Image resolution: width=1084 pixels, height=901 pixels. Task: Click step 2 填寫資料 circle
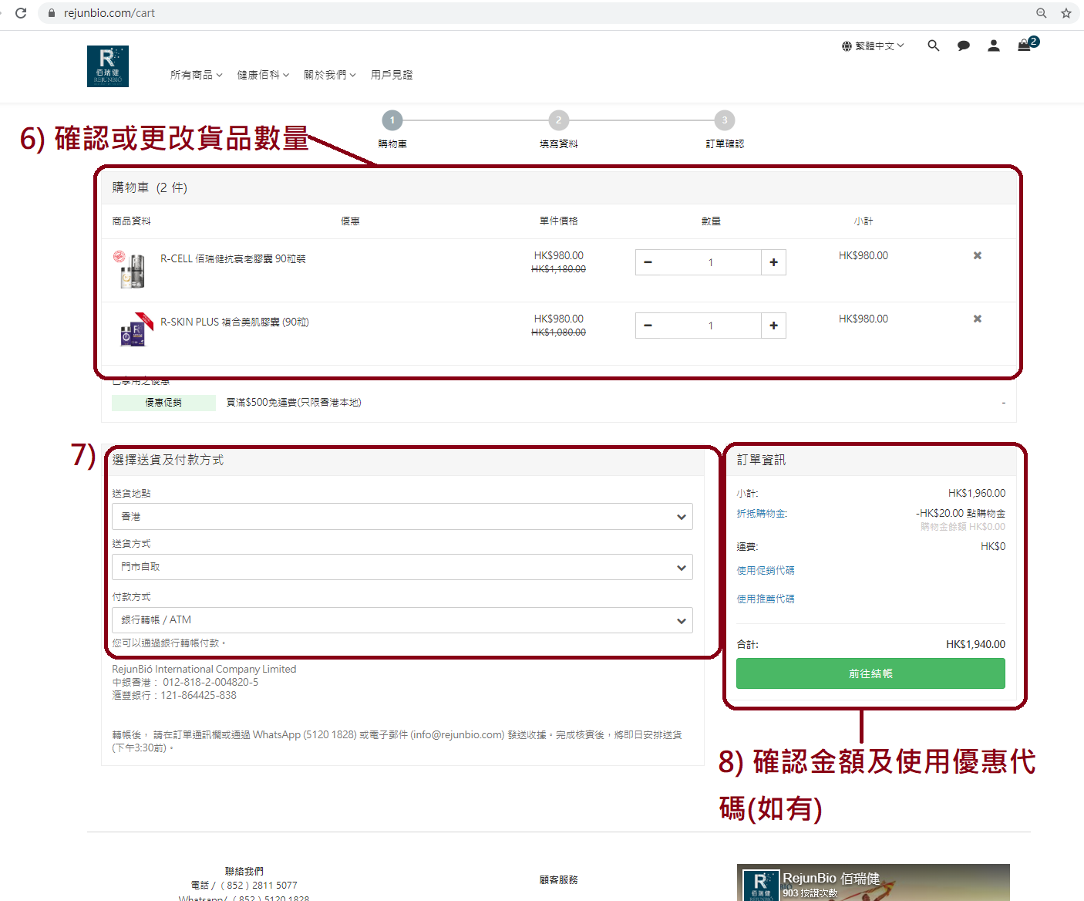[559, 120]
